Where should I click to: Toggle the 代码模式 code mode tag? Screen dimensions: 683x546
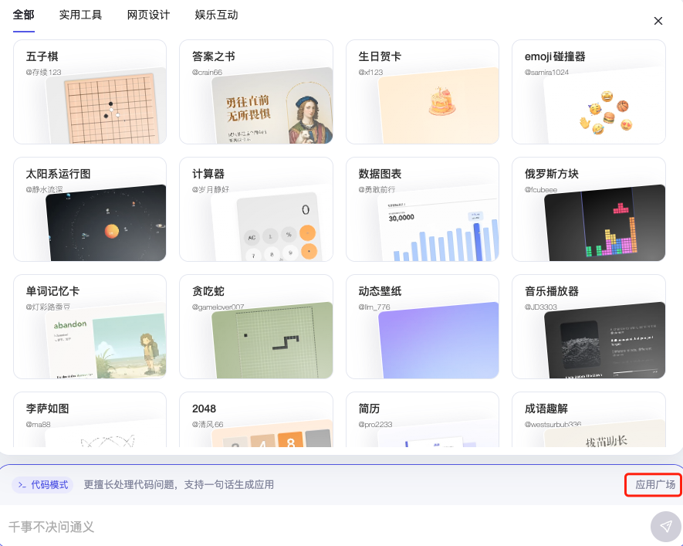tap(43, 485)
